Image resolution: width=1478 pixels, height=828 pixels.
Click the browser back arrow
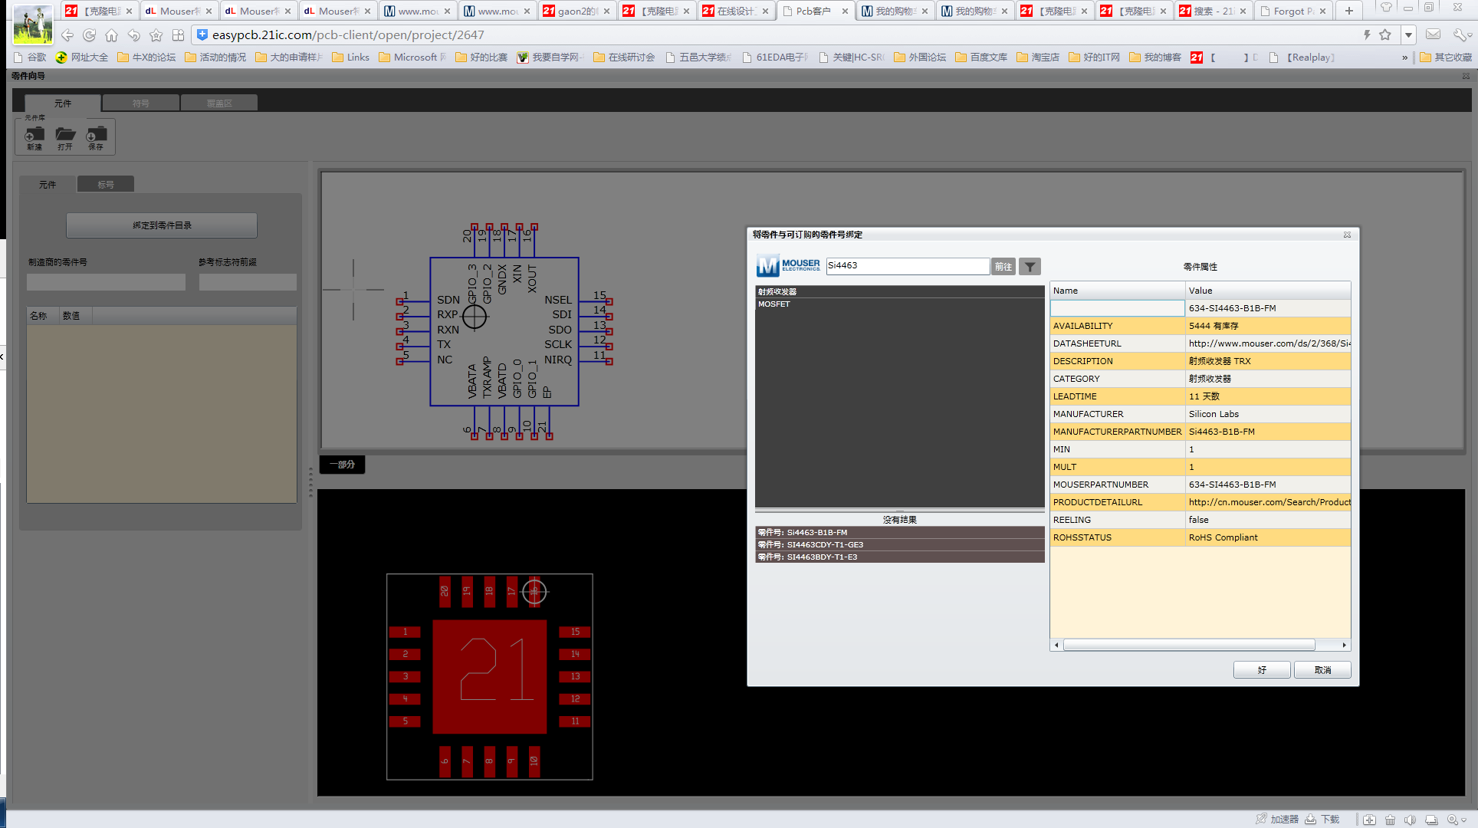[67, 35]
